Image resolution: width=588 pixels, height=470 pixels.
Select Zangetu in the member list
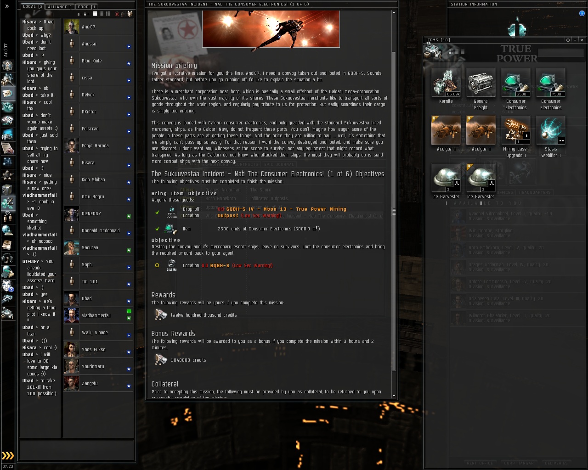click(98, 383)
